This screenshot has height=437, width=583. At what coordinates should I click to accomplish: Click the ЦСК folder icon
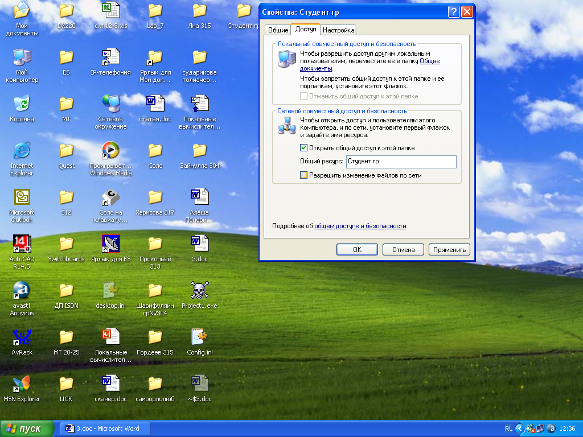click(x=66, y=384)
